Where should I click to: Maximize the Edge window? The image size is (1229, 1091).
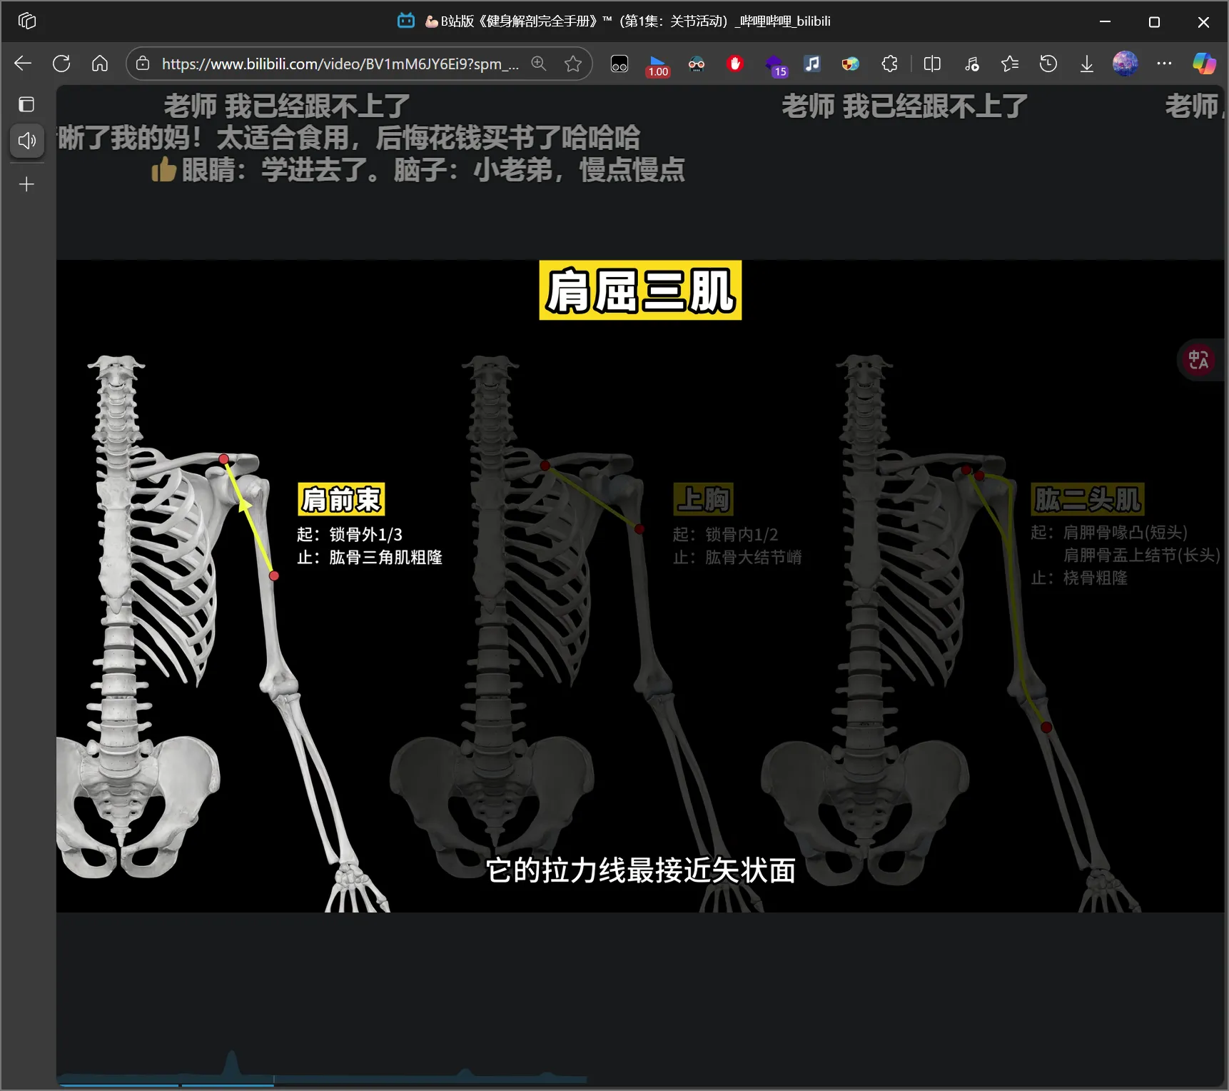point(1154,21)
